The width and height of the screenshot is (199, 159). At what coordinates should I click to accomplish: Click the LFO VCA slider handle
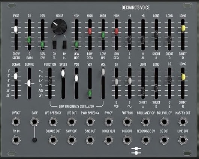click(103, 72)
